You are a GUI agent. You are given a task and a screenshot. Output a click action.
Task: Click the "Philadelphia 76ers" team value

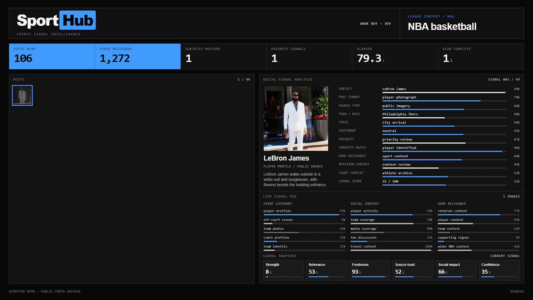(x=400, y=114)
